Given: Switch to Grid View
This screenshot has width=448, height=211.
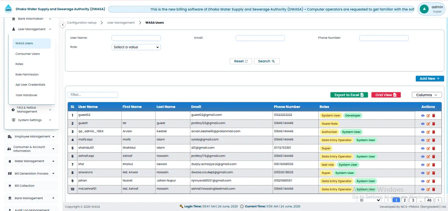Looking at the screenshot, I should 386,95.
